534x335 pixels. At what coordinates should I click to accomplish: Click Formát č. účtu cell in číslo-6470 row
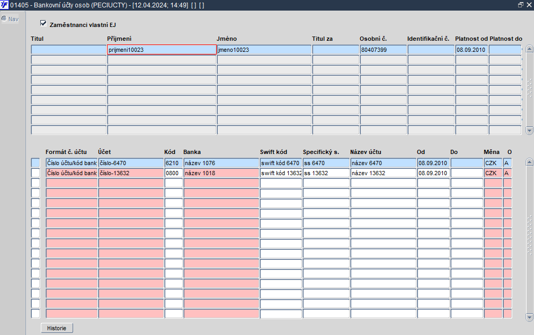[x=72, y=163]
